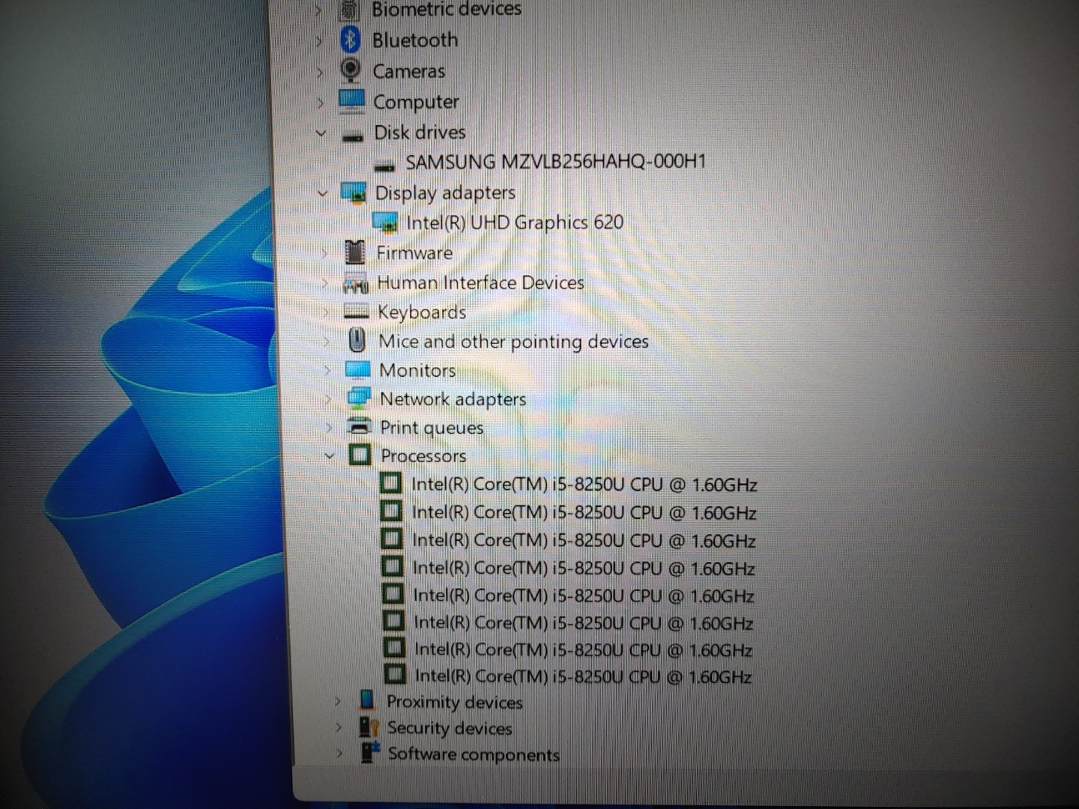
Task: Click the Monitors category icon
Action: pyautogui.click(x=357, y=370)
